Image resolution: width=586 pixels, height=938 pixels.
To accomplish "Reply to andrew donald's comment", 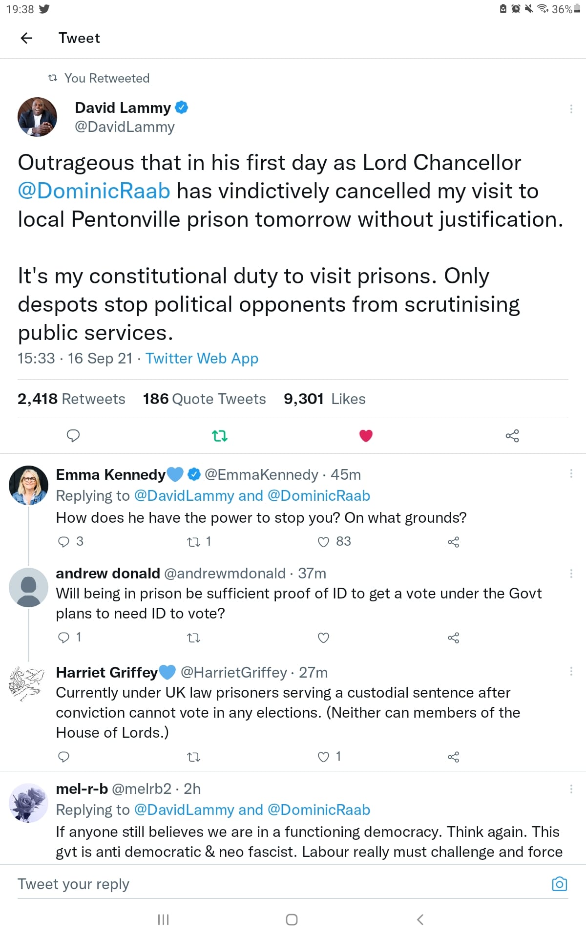I will (x=64, y=638).
